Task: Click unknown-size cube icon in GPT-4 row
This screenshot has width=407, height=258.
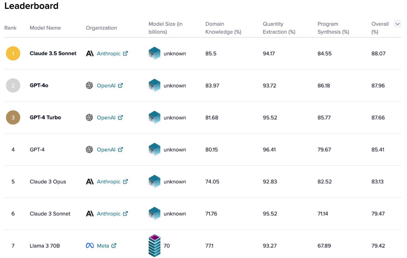Action: click(x=154, y=150)
